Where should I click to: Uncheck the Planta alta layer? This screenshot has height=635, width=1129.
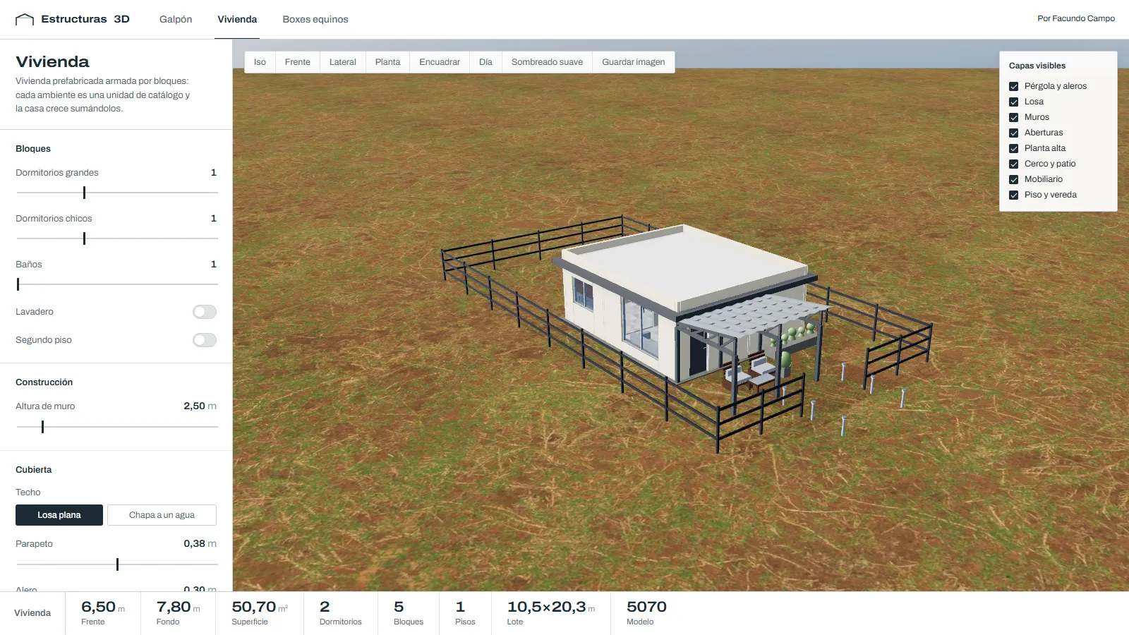coord(1014,148)
